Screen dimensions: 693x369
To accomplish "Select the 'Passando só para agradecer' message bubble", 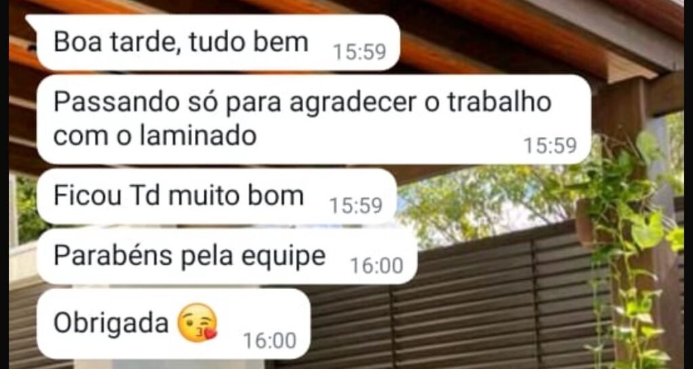I will click(314, 119).
